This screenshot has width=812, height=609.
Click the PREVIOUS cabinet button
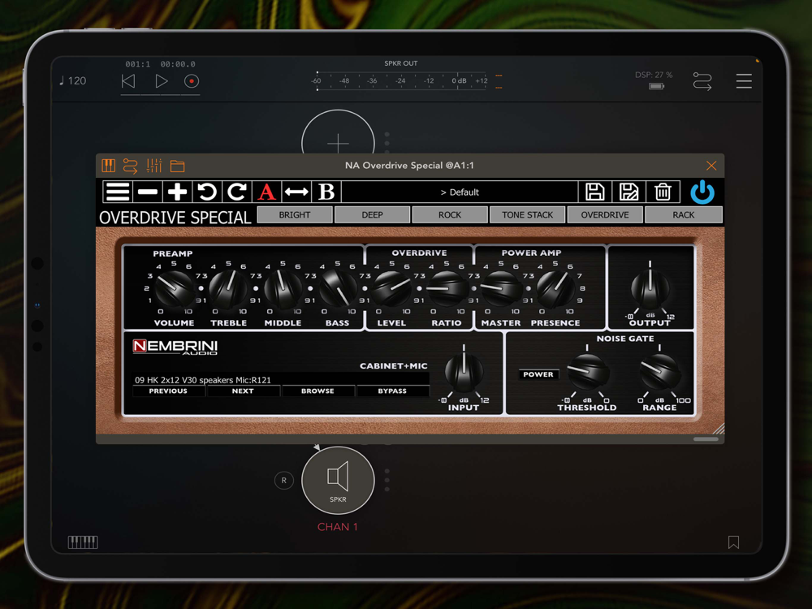[168, 391]
